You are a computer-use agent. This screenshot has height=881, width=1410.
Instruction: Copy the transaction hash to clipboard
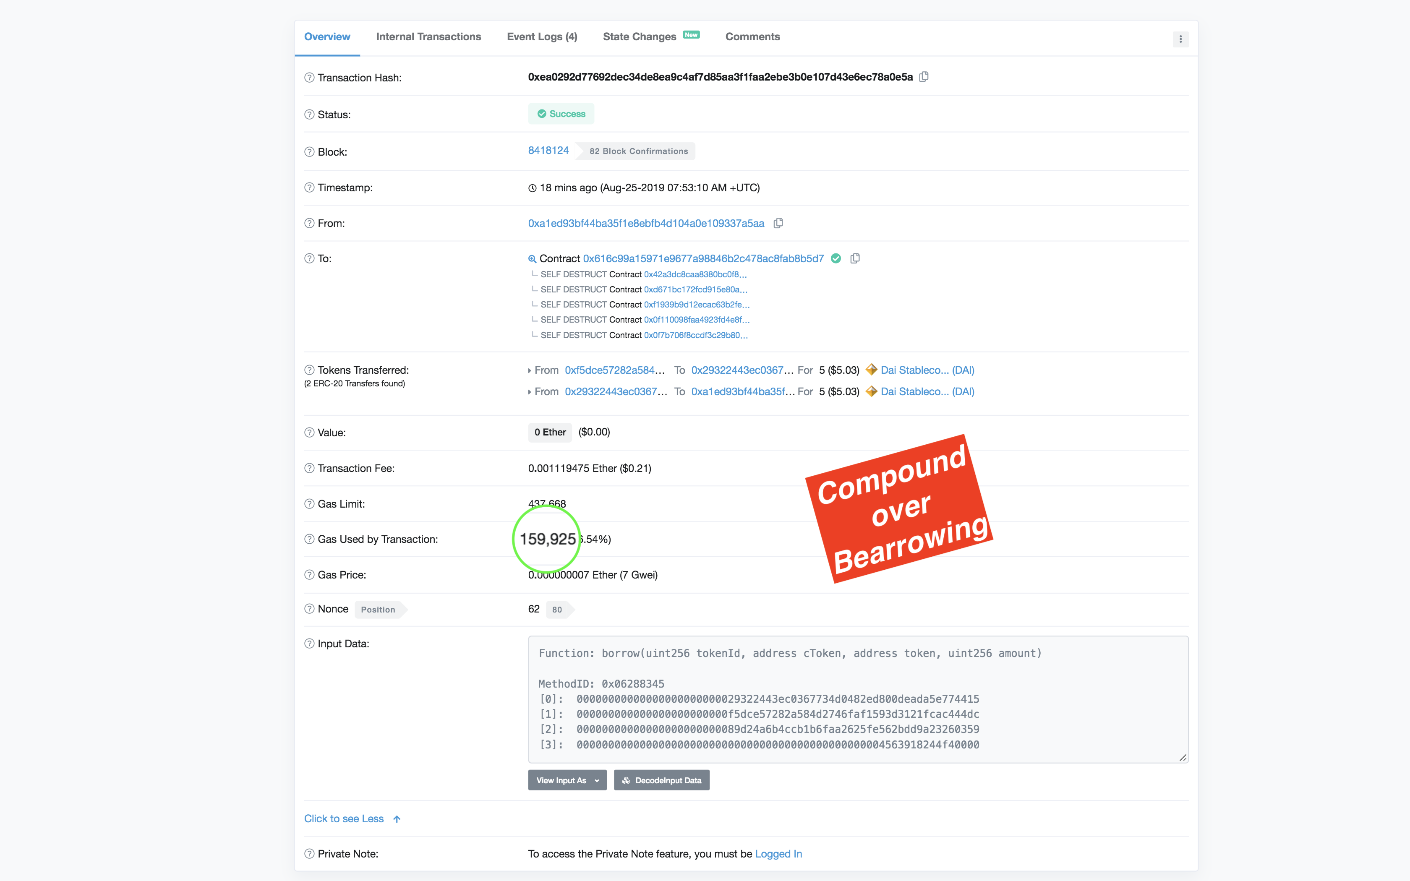coord(924,77)
